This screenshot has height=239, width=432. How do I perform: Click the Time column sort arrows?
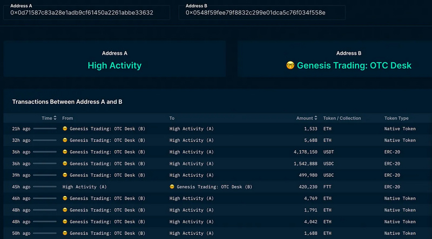tap(55, 118)
